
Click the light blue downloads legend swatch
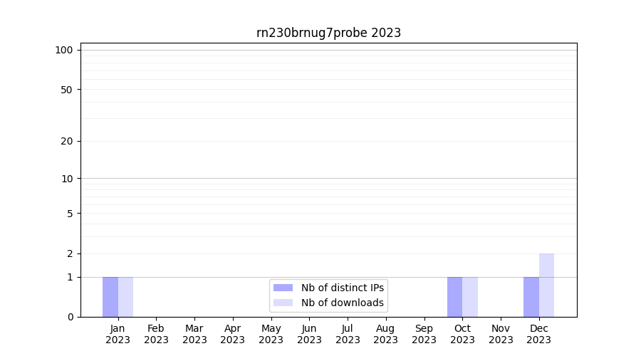point(283,303)
